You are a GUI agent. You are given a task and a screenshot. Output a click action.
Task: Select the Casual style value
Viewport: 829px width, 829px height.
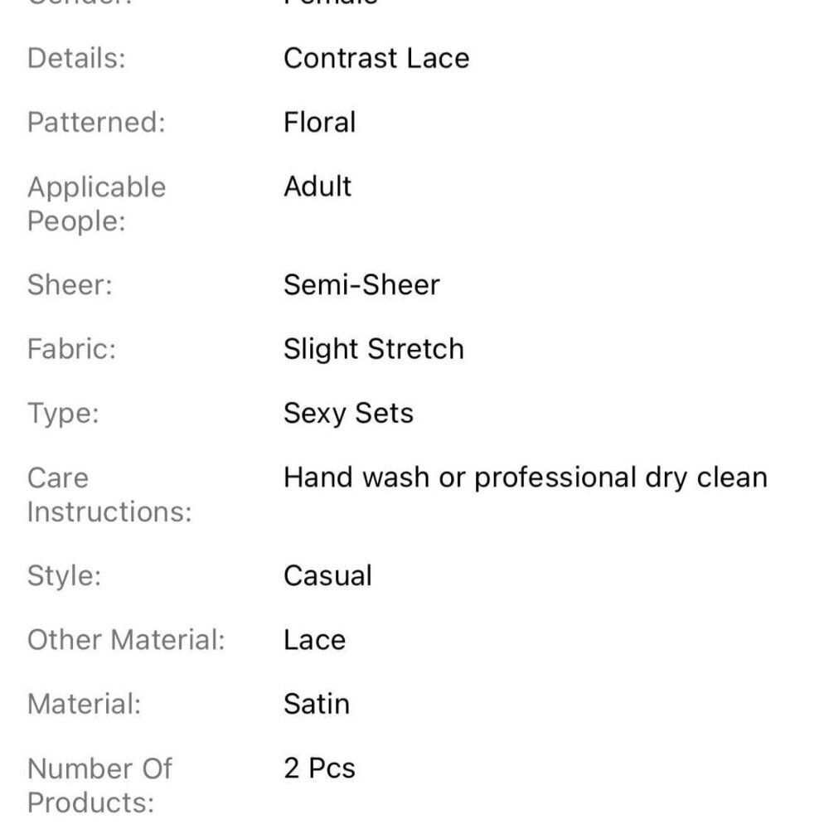(327, 576)
